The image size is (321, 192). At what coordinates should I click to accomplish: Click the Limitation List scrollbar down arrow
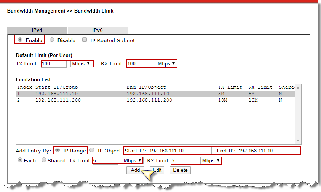tap(298, 141)
